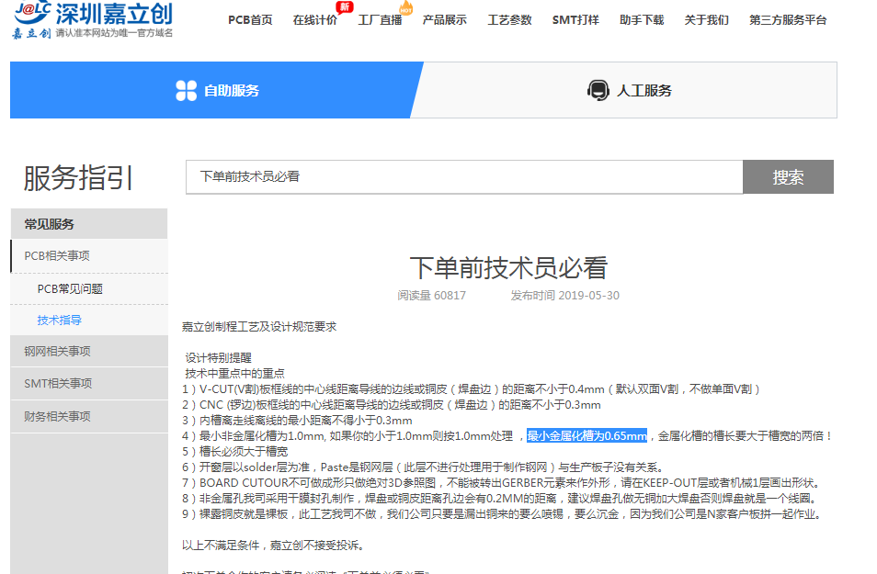Click the 搜索 search button
This screenshot has width=877, height=574.
pos(788,177)
